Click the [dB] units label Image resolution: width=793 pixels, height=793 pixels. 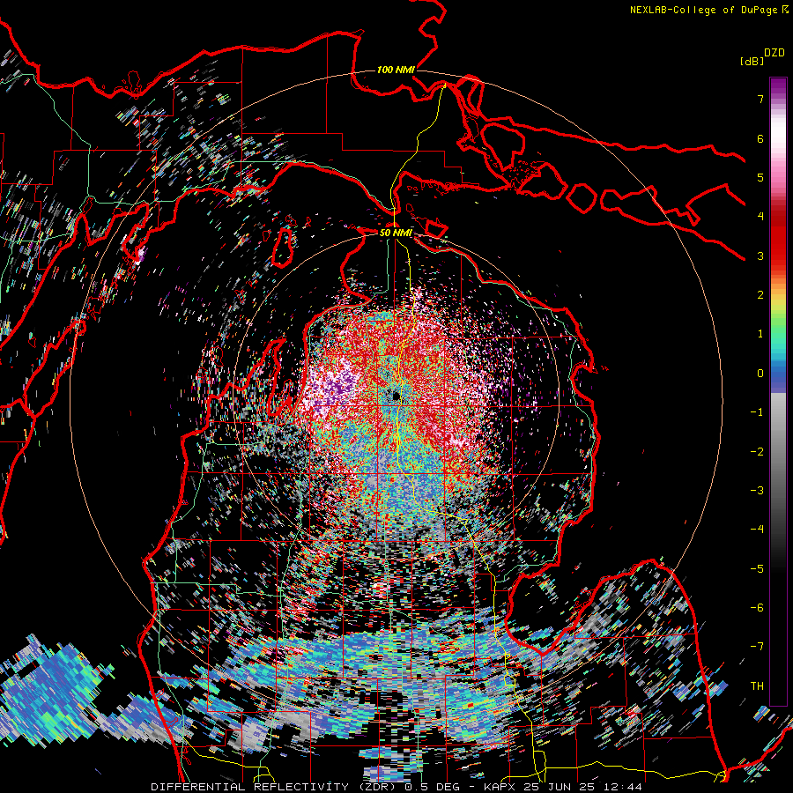[752, 61]
